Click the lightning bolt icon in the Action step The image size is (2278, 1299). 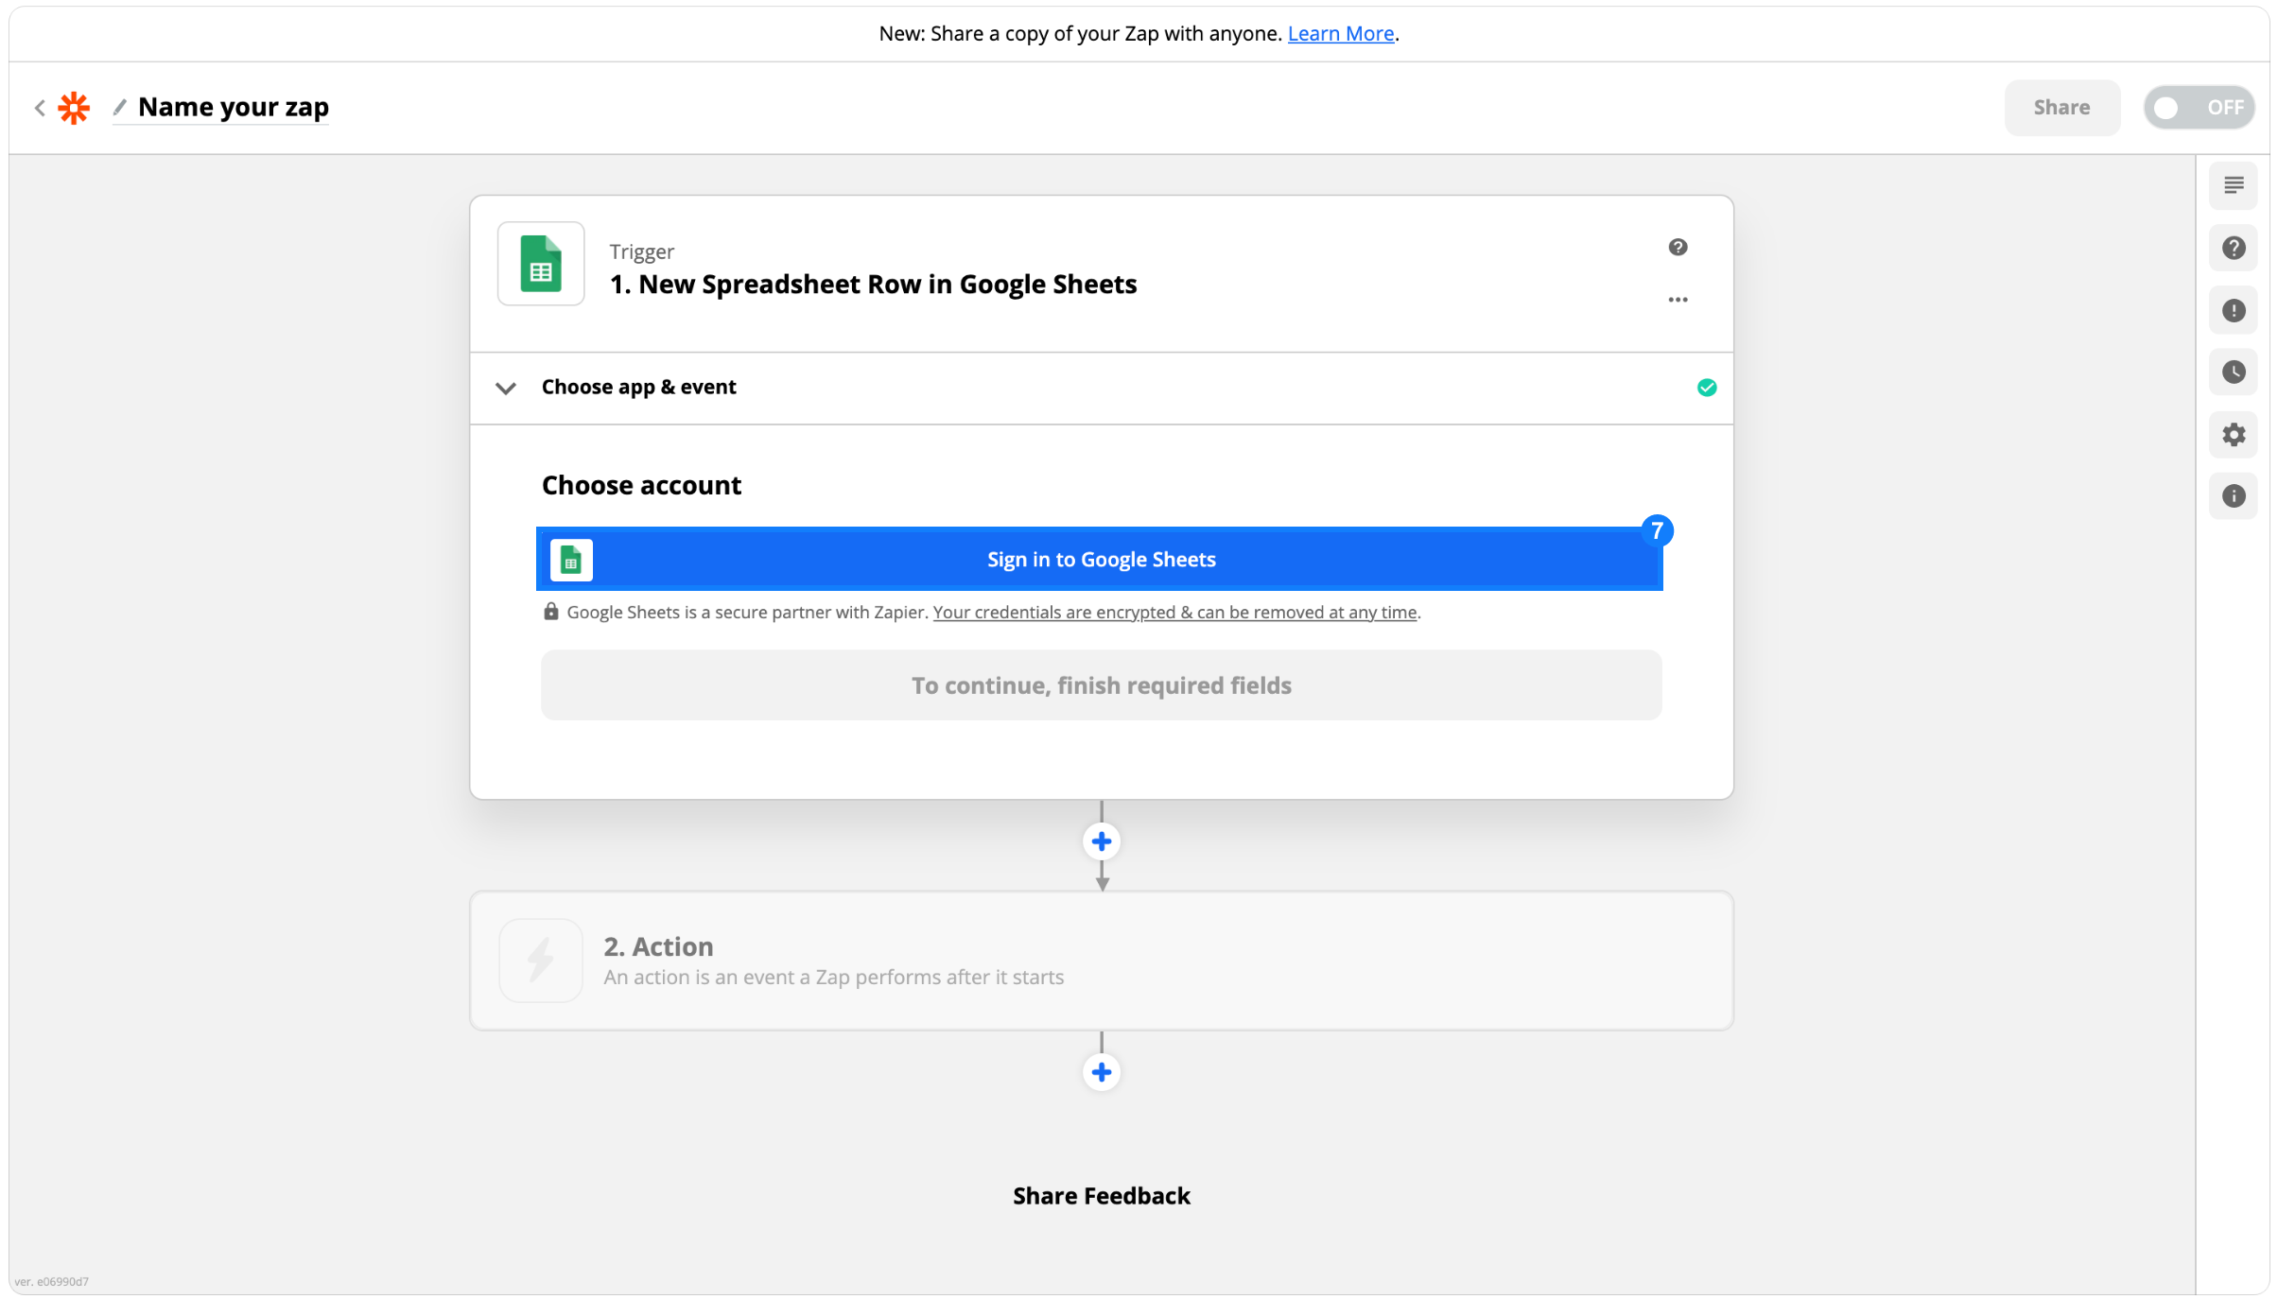coord(541,960)
